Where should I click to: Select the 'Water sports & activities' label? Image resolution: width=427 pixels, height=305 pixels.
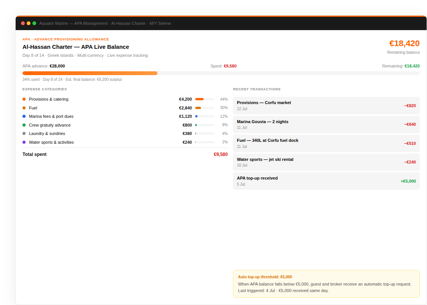(51, 142)
